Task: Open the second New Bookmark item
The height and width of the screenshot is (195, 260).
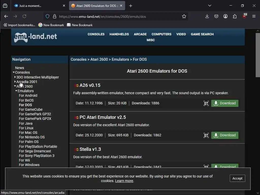Action: (x=79, y=25)
